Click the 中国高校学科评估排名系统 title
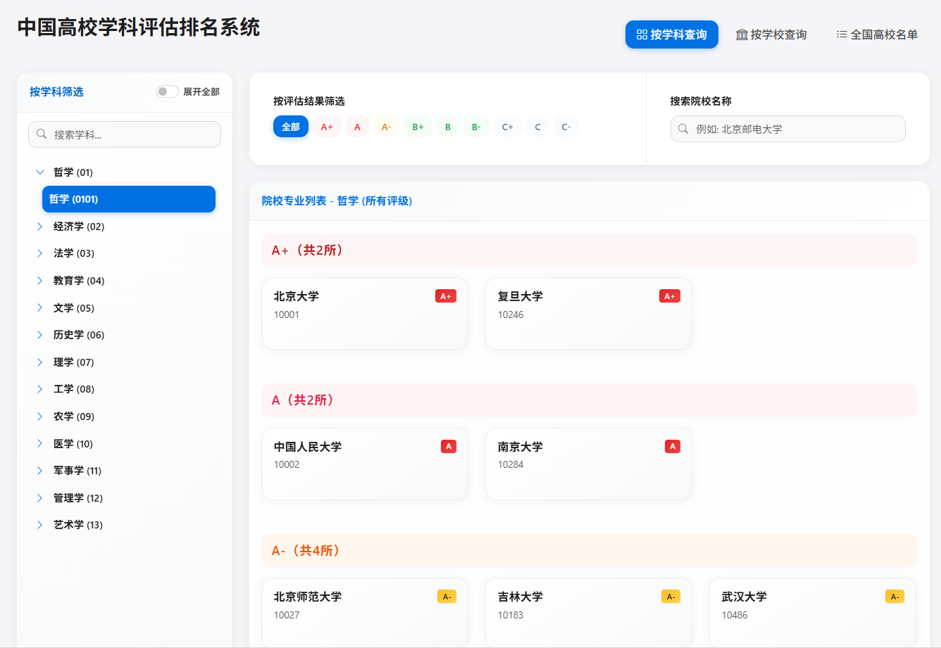Image resolution: width=941 pixels, height=648 pixels. 139,27
